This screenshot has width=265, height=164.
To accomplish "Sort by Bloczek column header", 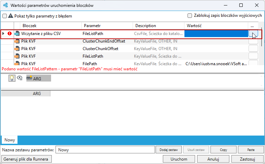I will [x=51, y=26].
